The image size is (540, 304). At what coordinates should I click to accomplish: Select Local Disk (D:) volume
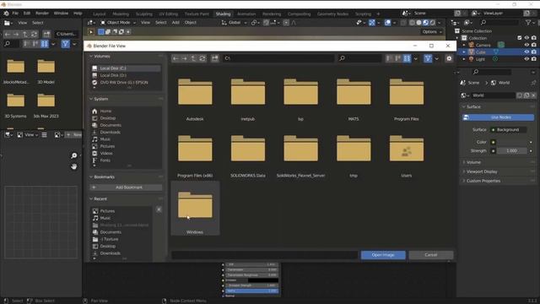(126, 75)
